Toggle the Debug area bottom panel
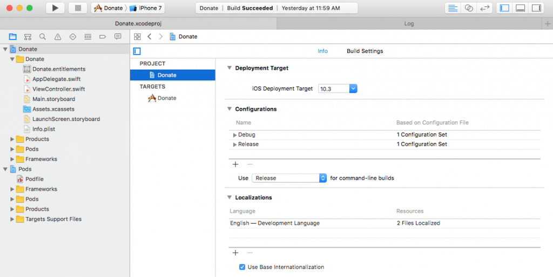The width and height of the screenshot is (553, 277). click(x=521, y=8)
